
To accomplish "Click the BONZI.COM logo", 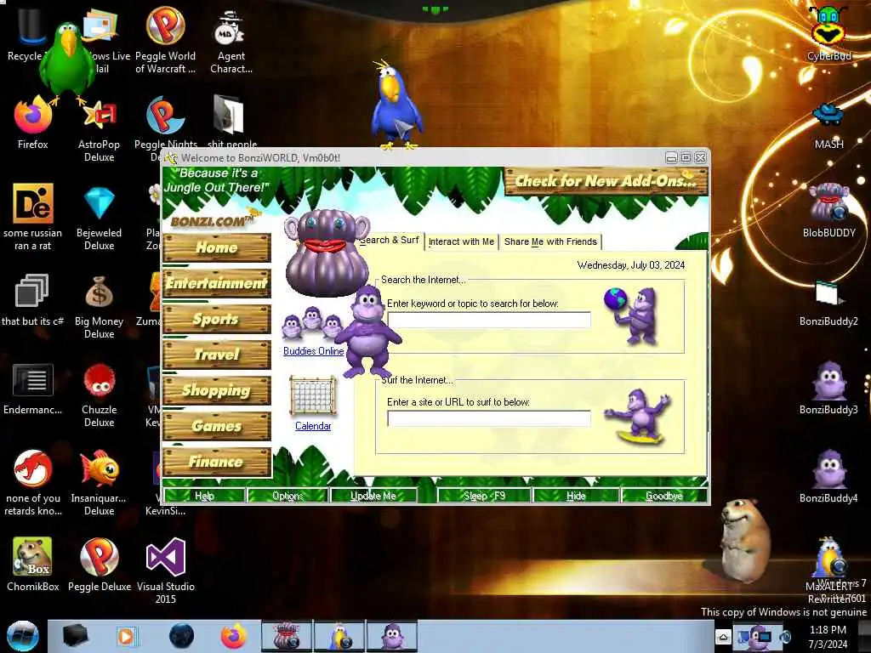I will (211, 221).
